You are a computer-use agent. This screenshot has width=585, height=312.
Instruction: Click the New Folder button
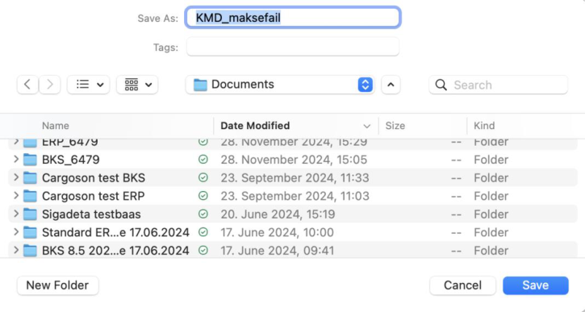[x=58, y=285]
